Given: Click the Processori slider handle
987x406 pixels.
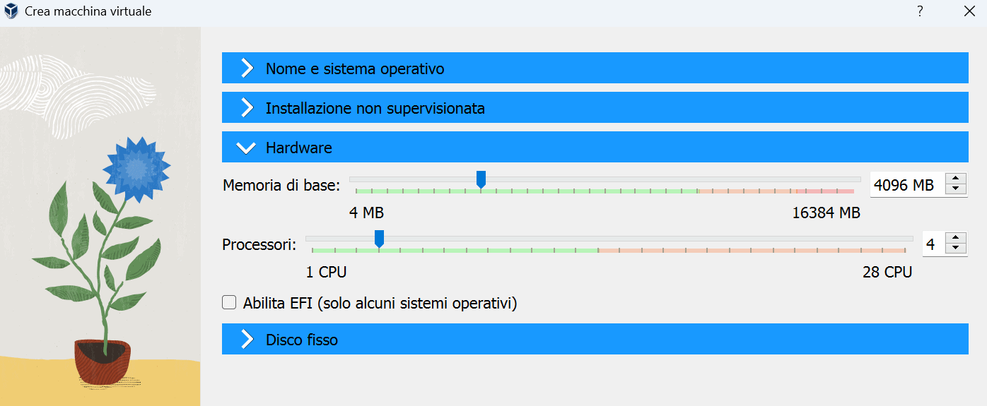Looking at the screenshot, I should click(x=379, y=239).
